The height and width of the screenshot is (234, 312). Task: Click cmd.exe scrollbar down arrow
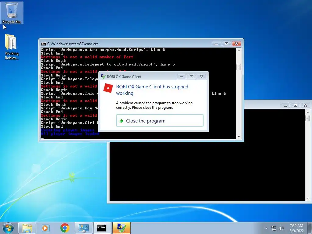click(x=239, y=137)
